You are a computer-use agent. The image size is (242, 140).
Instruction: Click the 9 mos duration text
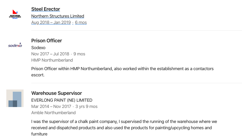click(79, 54)
